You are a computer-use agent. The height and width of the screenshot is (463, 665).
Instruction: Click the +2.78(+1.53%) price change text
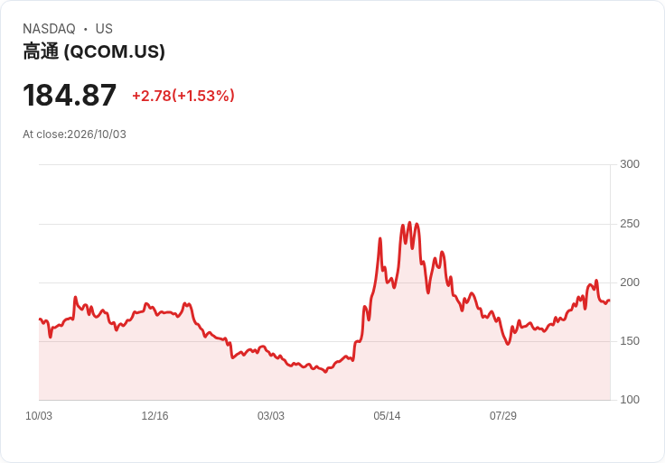[x=183, y=96]
